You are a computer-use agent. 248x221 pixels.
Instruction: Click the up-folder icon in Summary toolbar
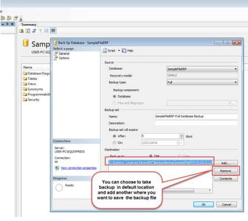tap(21, 31)
